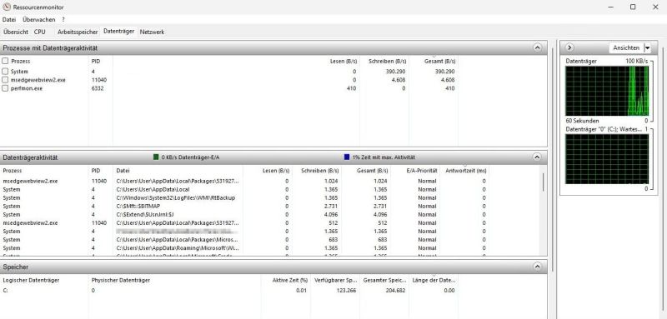Screen dimensions: 667x319
Task: Sort storage by Physischer Datenträger column
Action: tap(121, 281)
